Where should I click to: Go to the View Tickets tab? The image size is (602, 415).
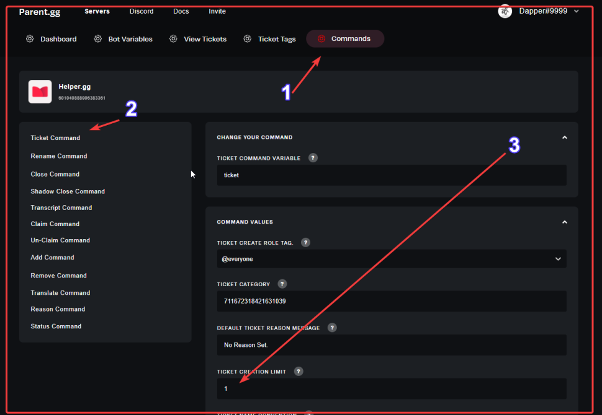pyautogui.click(x=198, y=38)
